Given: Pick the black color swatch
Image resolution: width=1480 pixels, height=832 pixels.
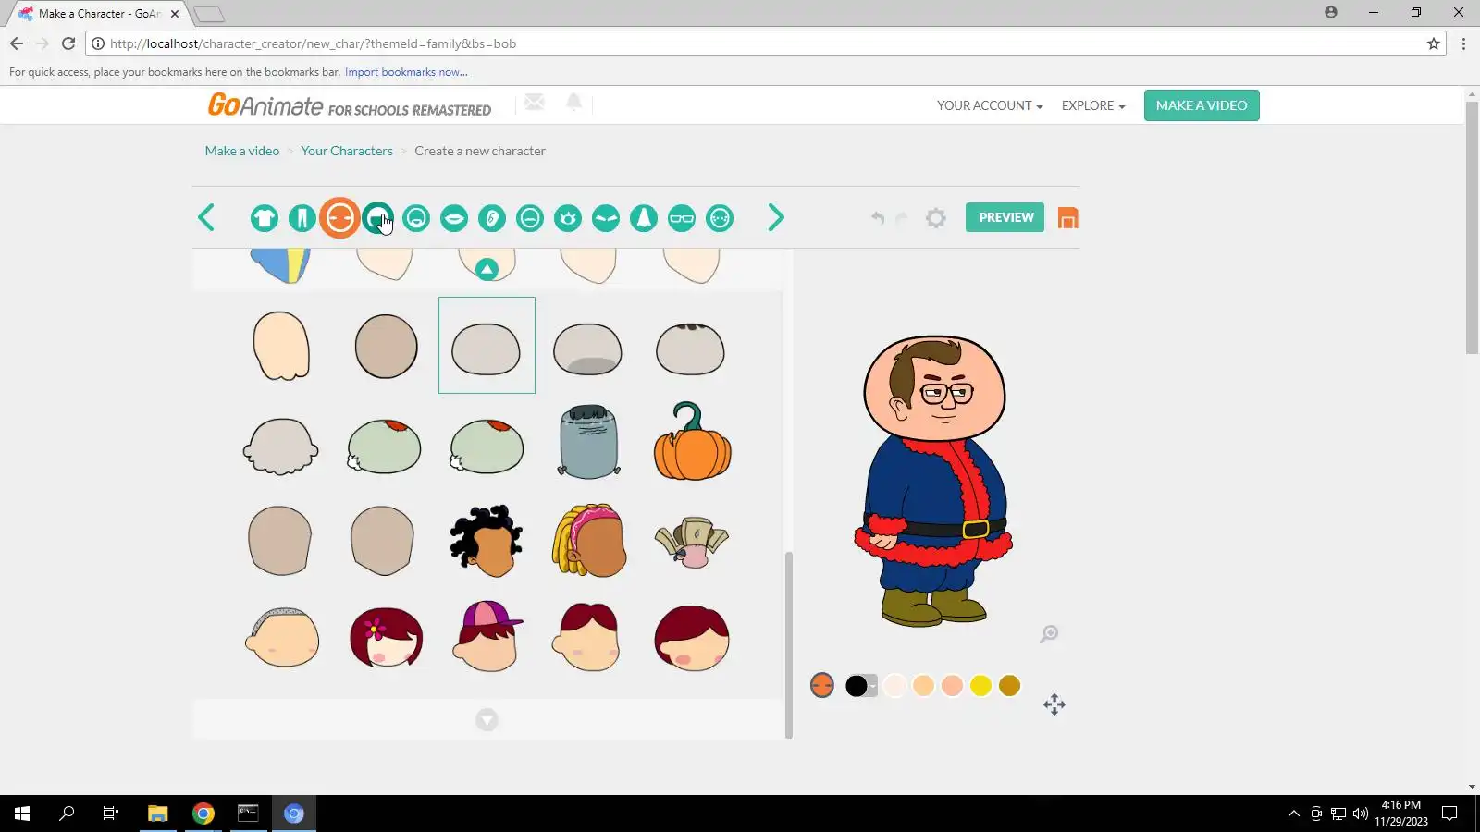Looking at the screenshot, I should (856, 686).
